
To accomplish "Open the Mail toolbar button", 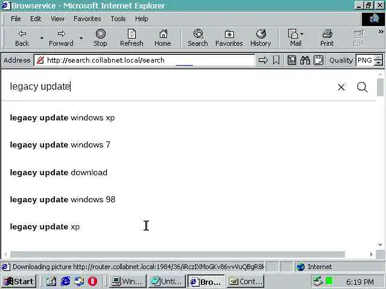I will point(296,38).
